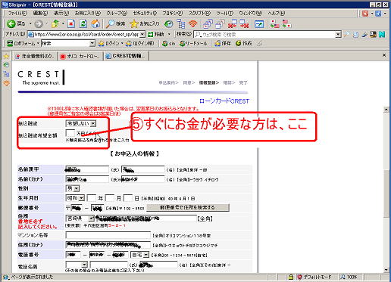
Task: Click the デフォルトモード status bar entry
Action: click(314, 277)
